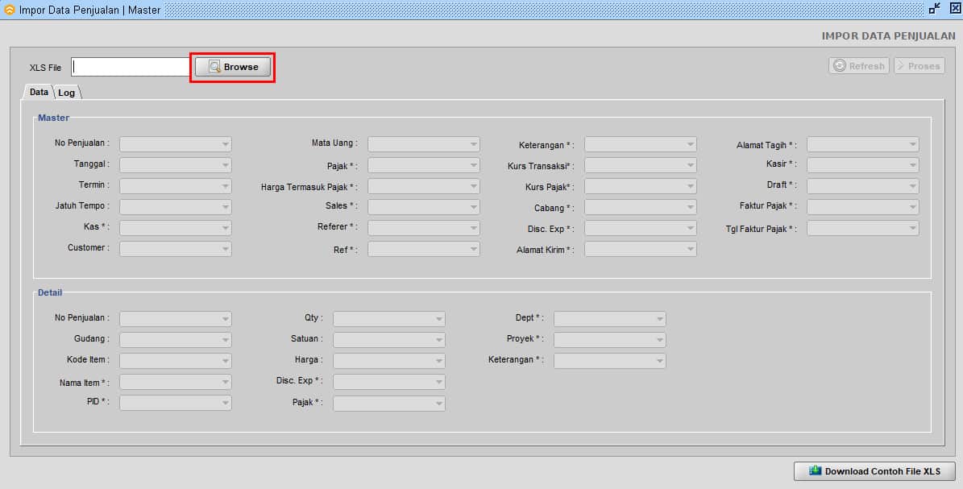Open the Tgl Faktur Pajak dropdown
963x489 pixels.
point(863,228)
